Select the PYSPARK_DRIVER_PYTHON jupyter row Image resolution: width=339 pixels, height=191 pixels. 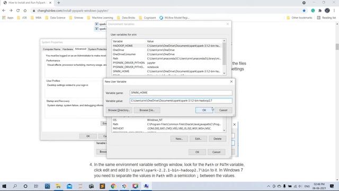coord(167,63)
